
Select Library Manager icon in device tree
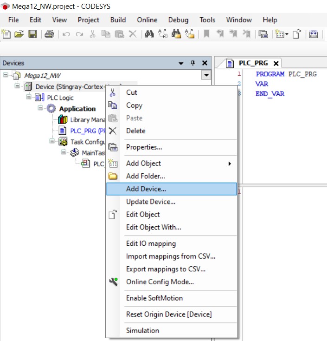[63, 120]
